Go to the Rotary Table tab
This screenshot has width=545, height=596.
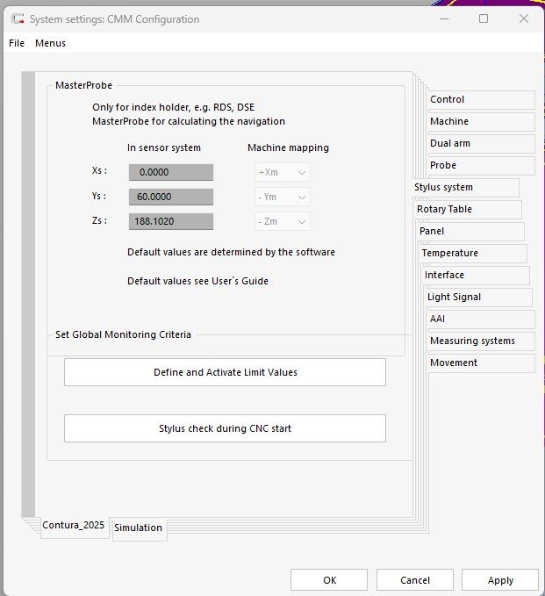tap(468, 210)
